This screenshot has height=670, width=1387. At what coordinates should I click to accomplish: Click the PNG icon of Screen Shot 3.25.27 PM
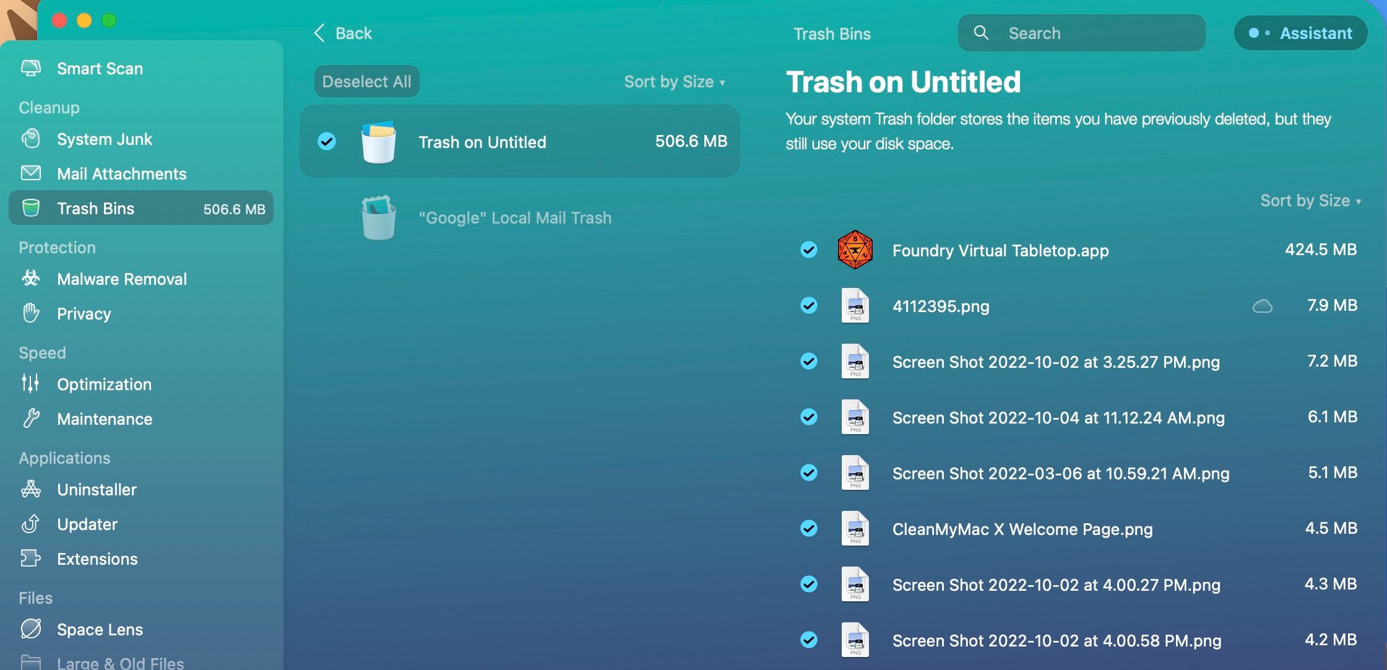coord(855,361)
